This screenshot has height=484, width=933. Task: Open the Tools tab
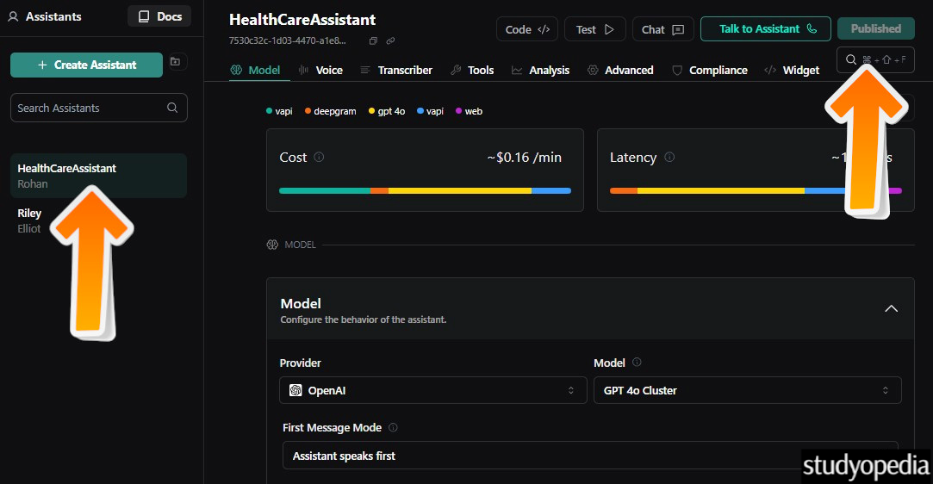pyautogui.click(x=472, y=70)
